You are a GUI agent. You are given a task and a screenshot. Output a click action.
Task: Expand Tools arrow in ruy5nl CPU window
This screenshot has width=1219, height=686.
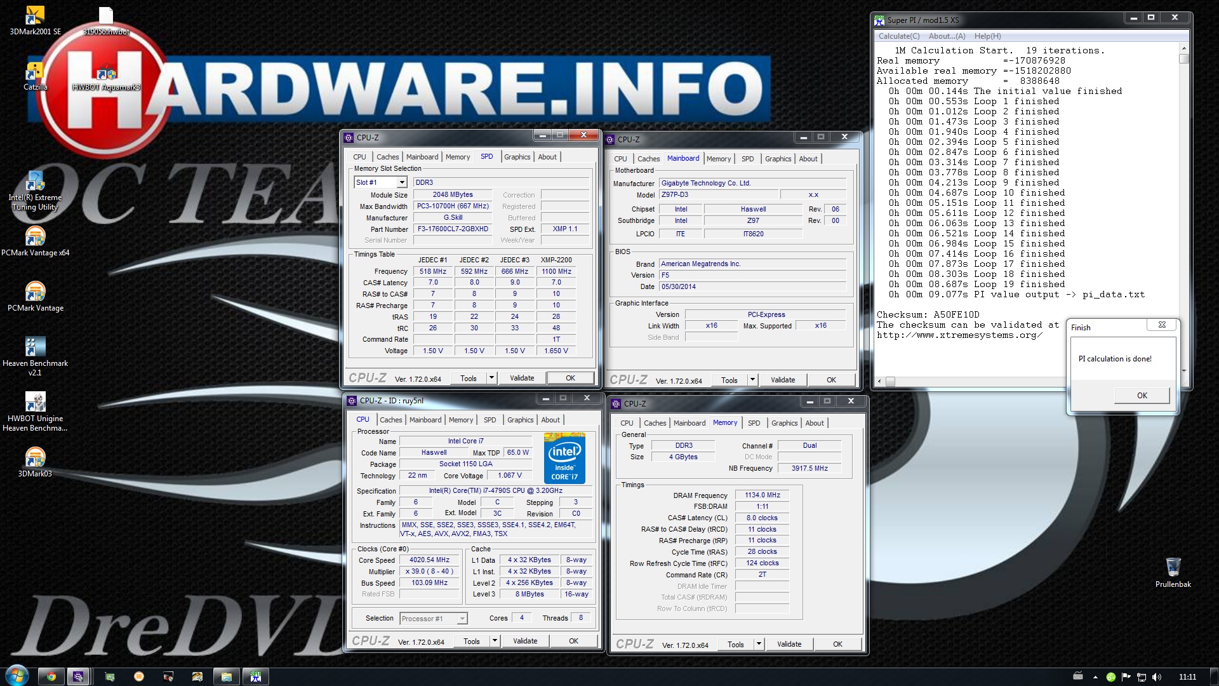495,641
